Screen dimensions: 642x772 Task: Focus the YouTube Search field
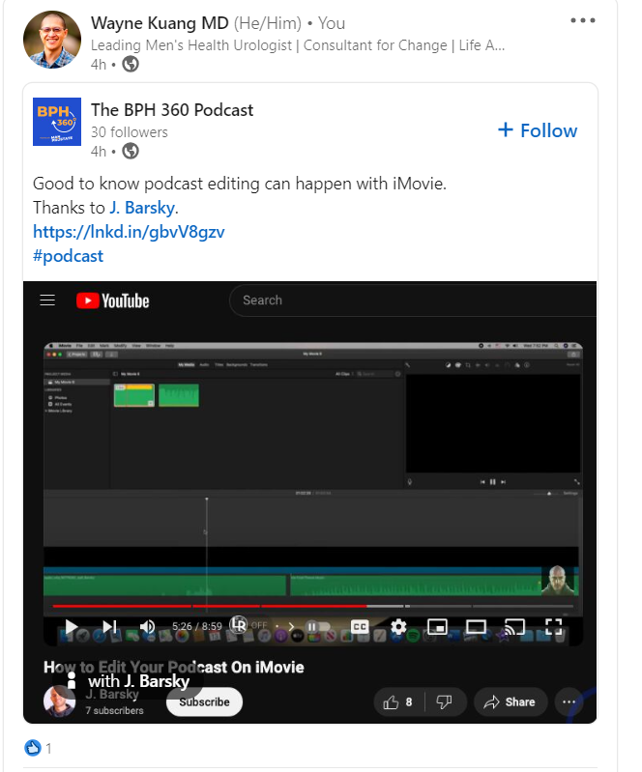pyautogui.click(x=413, y=300)
